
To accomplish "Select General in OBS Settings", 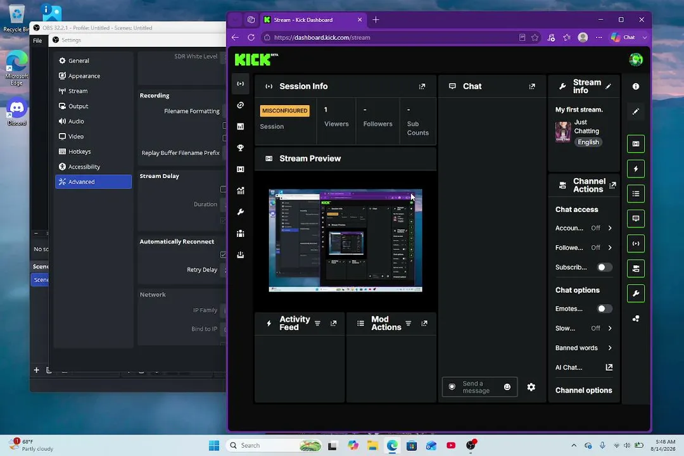I will [93, 61].
